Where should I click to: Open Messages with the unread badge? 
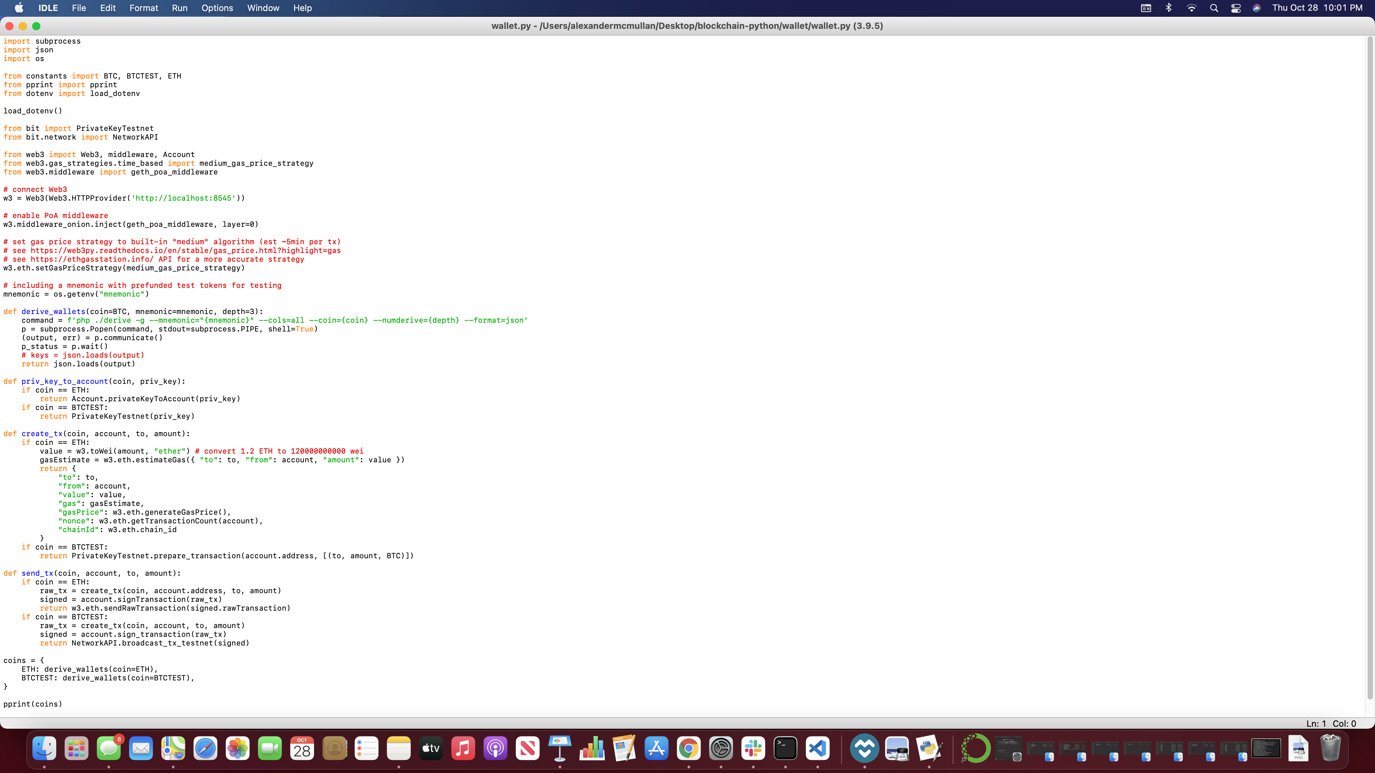coord(109,749)
